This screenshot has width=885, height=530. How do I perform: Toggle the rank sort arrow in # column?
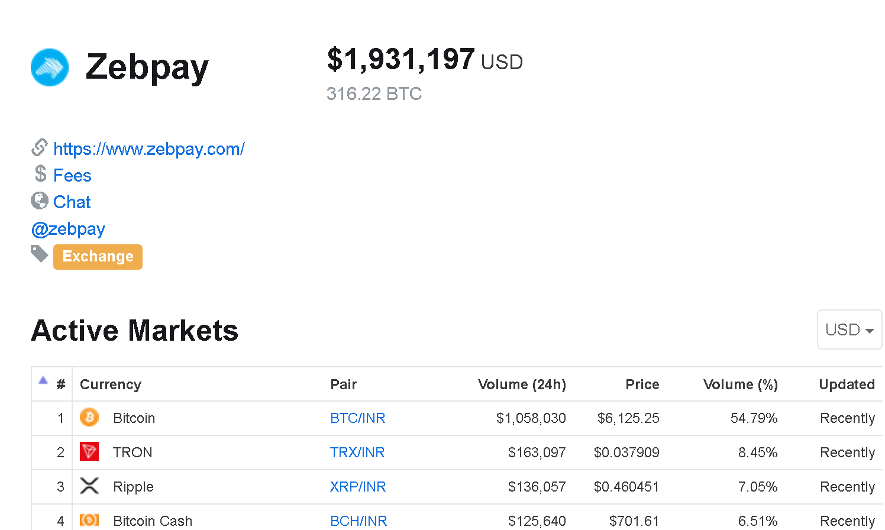point(43,380)
